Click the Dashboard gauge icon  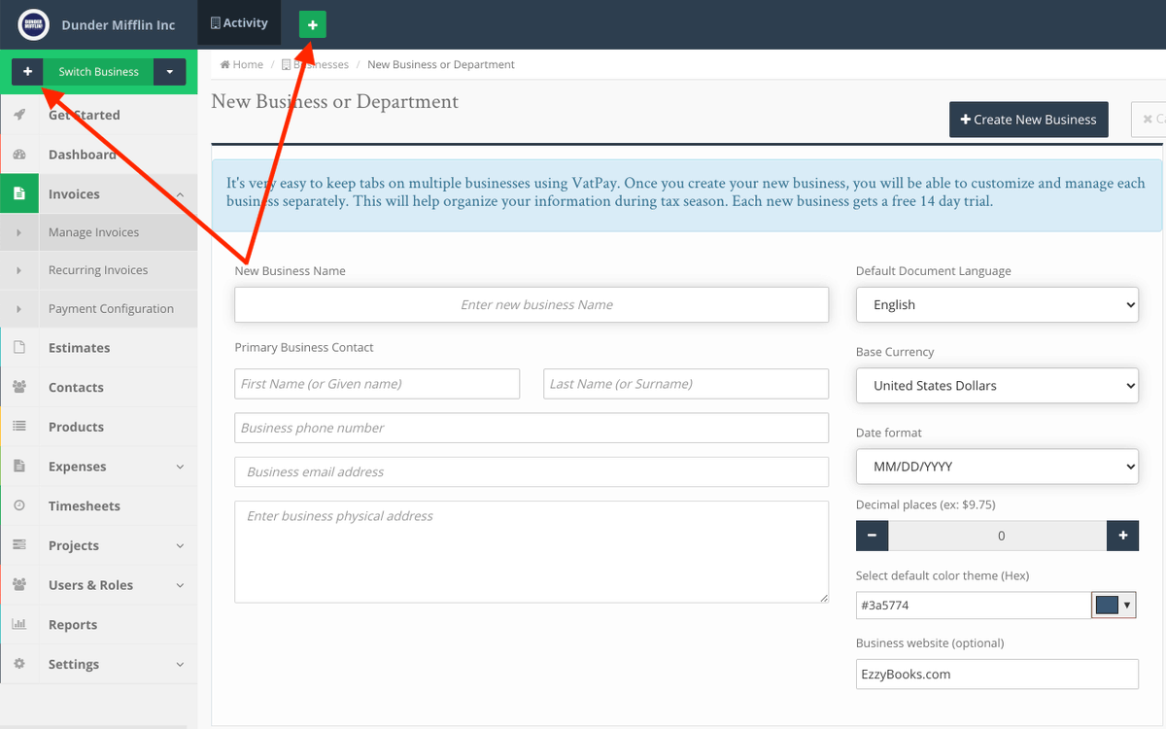19,155
